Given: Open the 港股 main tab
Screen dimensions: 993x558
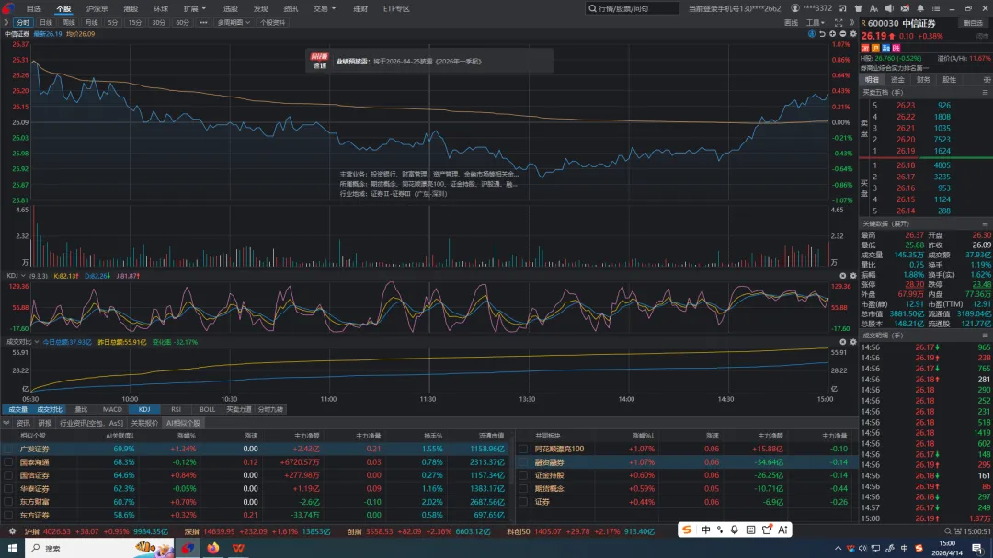Looking at the screenshot, I should [131, 9].
